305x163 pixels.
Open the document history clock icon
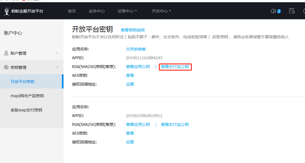coord(292,11)
